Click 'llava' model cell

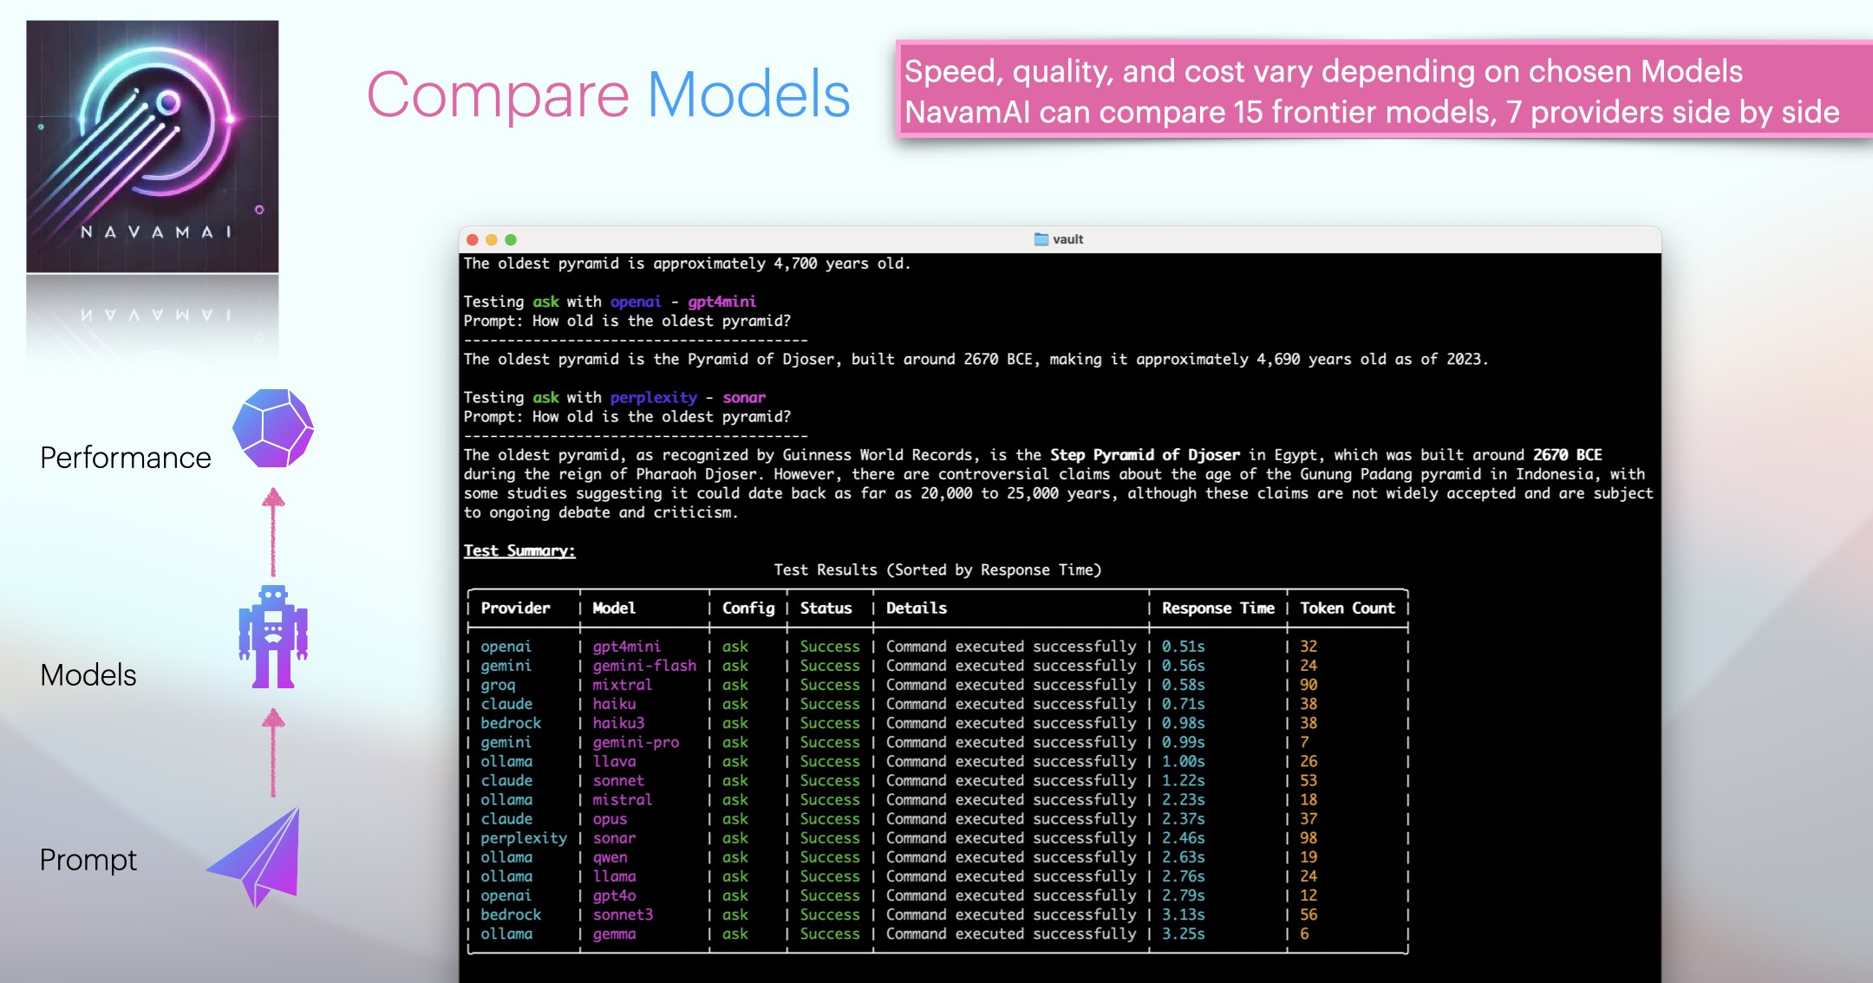(614, 761)
